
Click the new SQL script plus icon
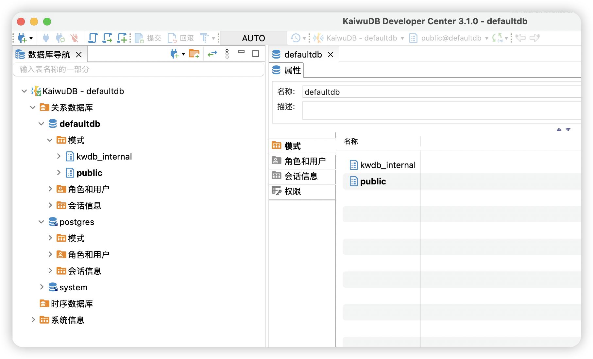coord(122,38)
